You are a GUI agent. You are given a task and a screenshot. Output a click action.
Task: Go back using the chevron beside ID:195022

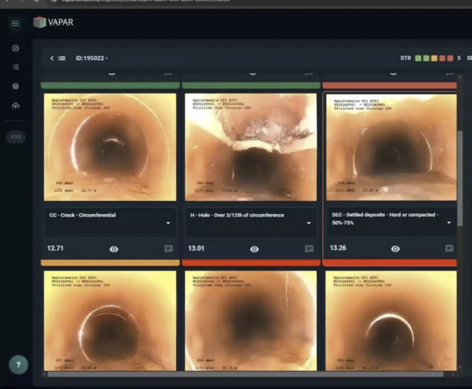click(52, 58)
